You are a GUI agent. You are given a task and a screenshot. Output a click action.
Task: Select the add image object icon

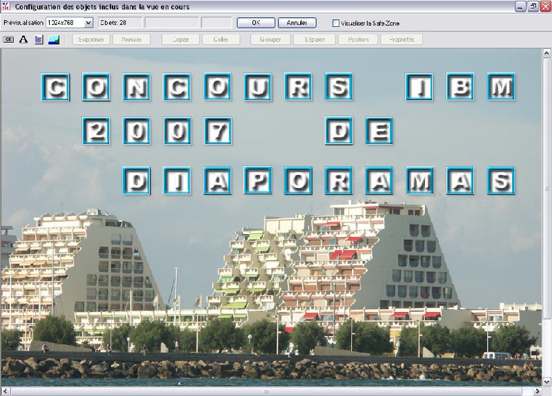54,39
